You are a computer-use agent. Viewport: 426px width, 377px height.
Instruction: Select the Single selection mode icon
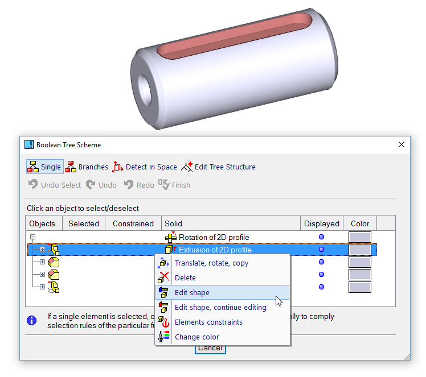pos(34,167)
